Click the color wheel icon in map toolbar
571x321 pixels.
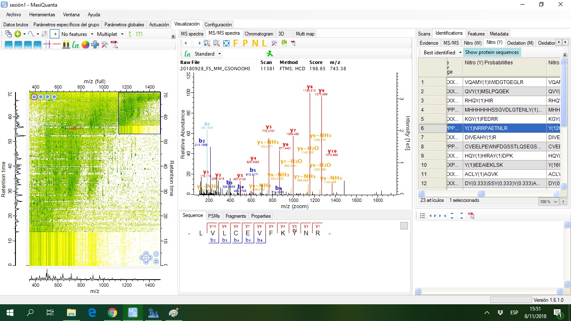click(x=86, y=45)
